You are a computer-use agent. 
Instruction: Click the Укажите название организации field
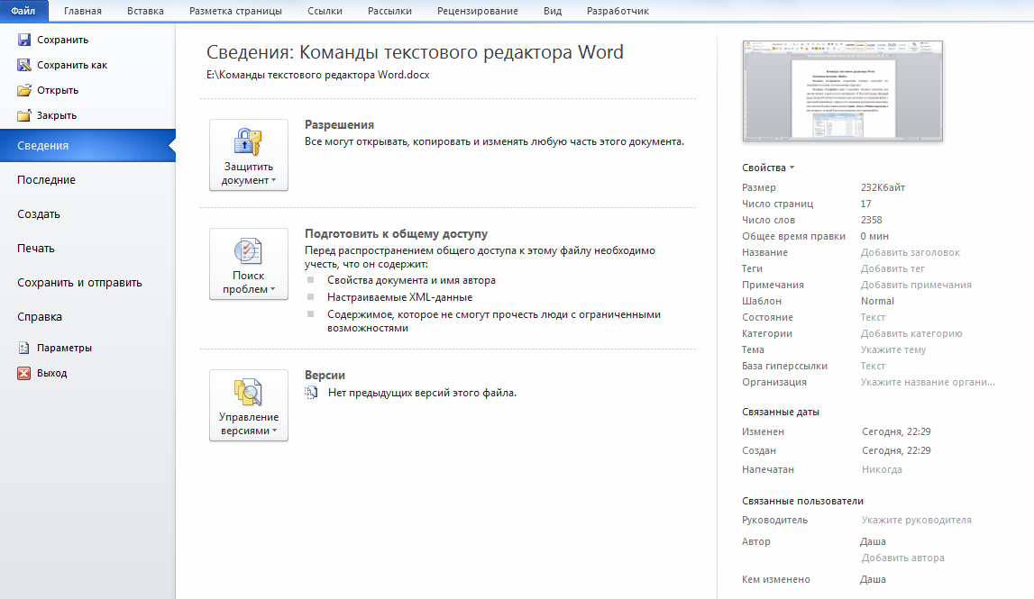[x=928, y=382]
